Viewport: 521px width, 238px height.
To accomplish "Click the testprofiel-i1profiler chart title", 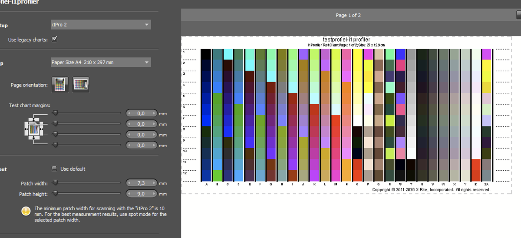I will [346, 40].
